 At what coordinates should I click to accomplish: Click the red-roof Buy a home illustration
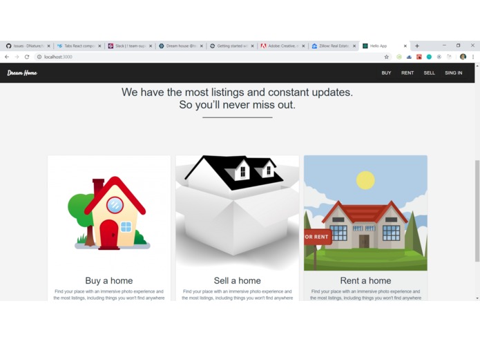click(x=109, y=213)
